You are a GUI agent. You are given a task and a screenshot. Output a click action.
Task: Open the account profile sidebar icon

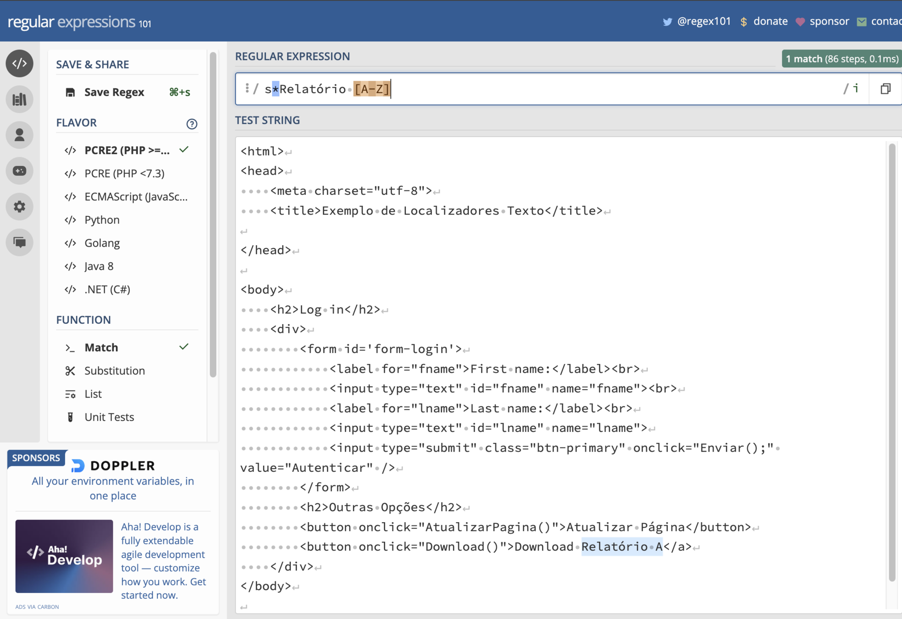19,135
